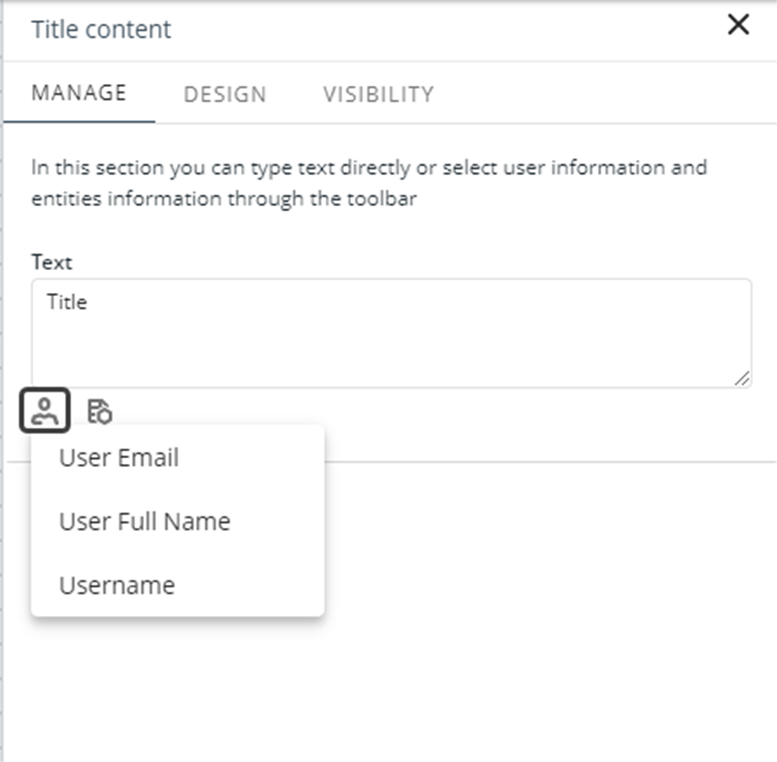Switch to the Manage tab
777x762 pixels.
pos(79,93)
